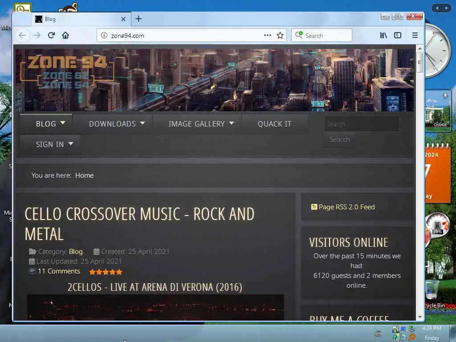
Task: Open the BLOG menu item
Action: [46, 124]
